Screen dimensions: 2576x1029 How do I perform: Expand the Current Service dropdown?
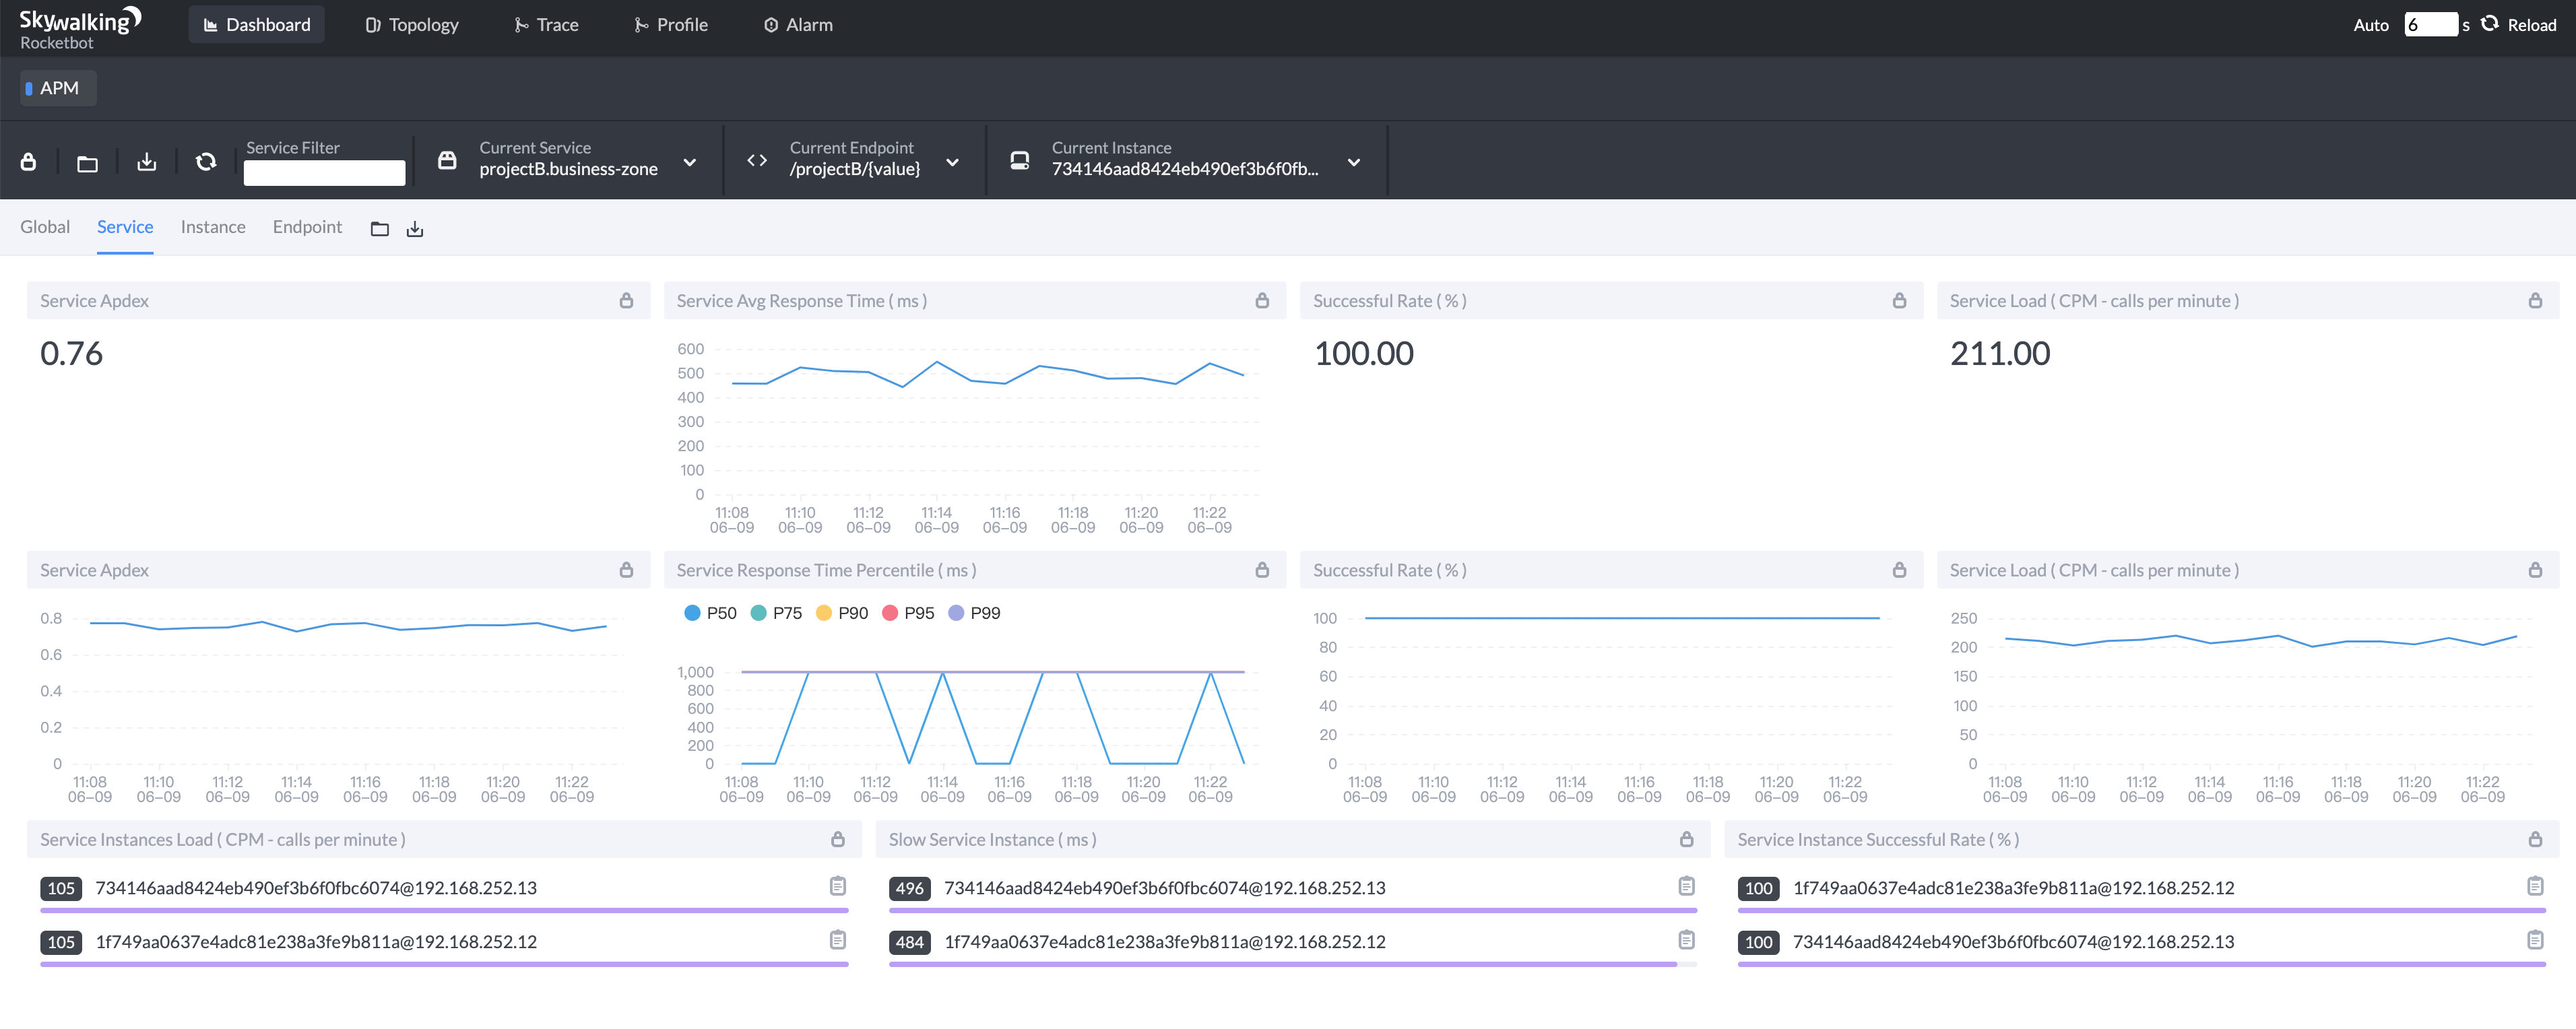click(x=689, y=162)
